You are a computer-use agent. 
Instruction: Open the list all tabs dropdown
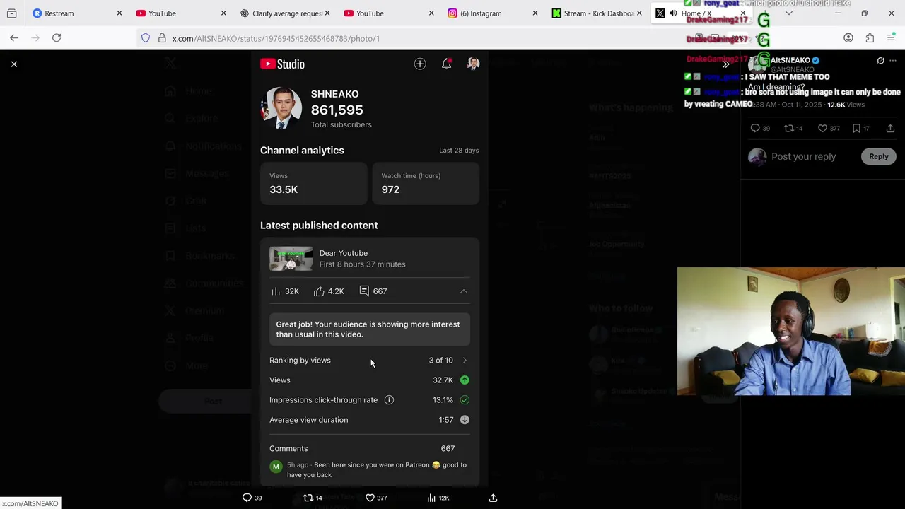click(789, 13)
